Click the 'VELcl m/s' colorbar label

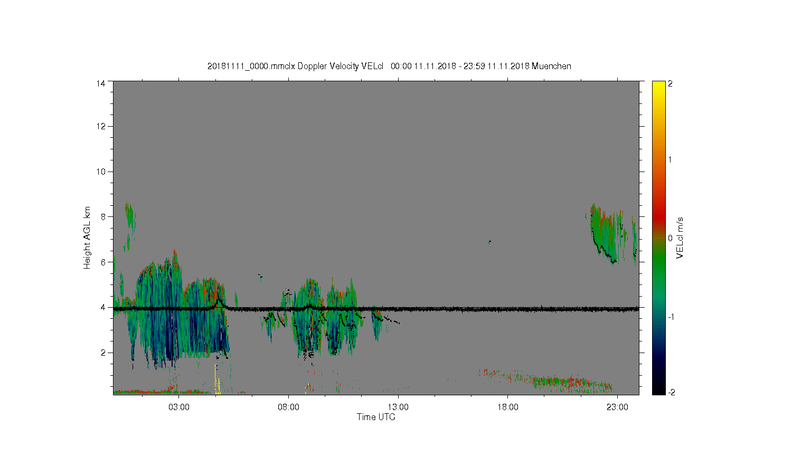(680, 237)
